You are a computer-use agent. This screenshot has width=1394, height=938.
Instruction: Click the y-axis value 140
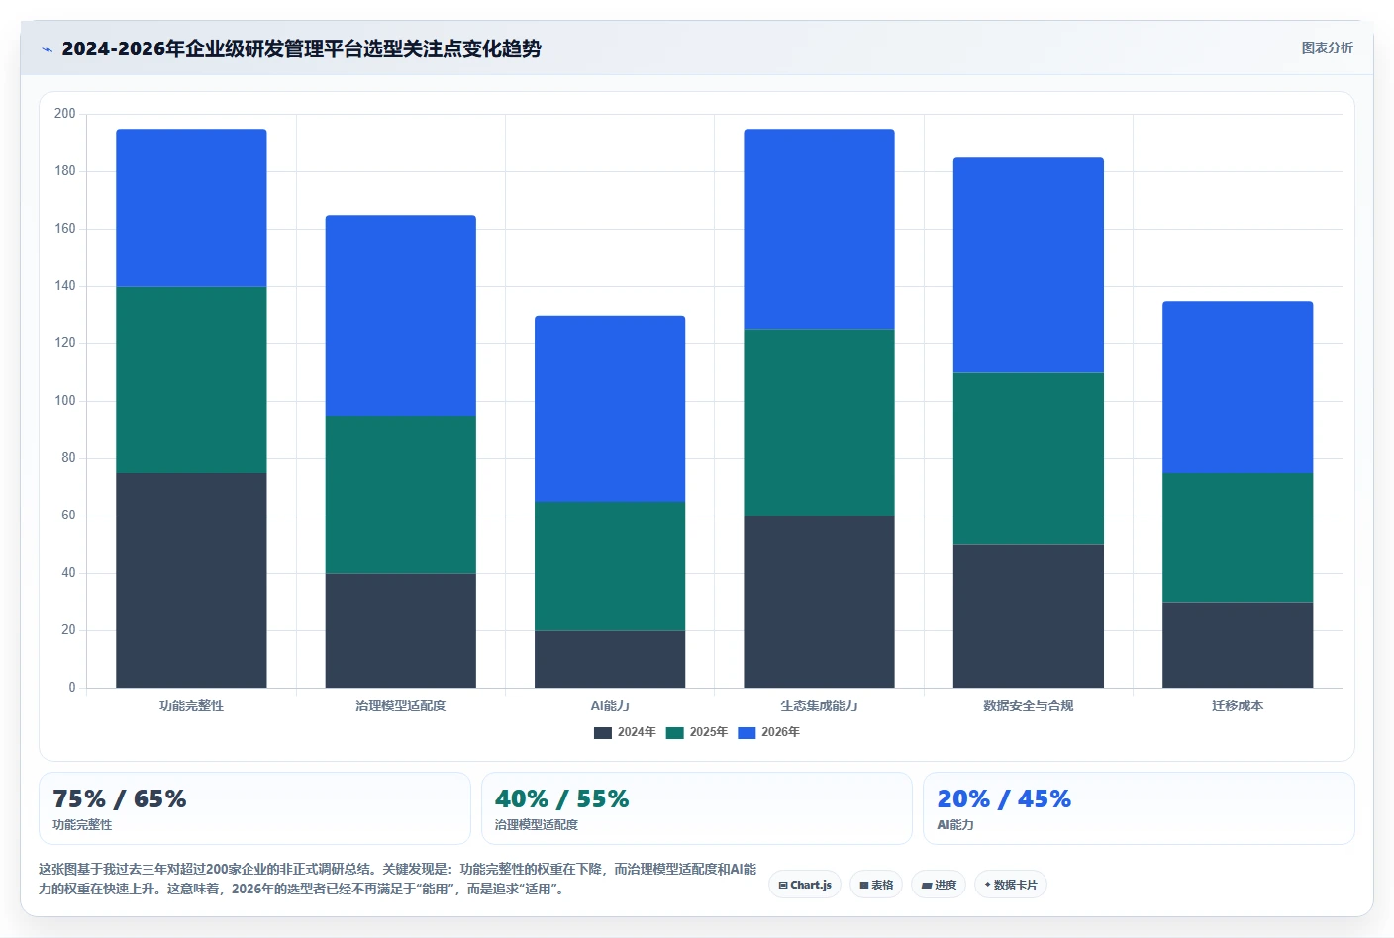65,286
